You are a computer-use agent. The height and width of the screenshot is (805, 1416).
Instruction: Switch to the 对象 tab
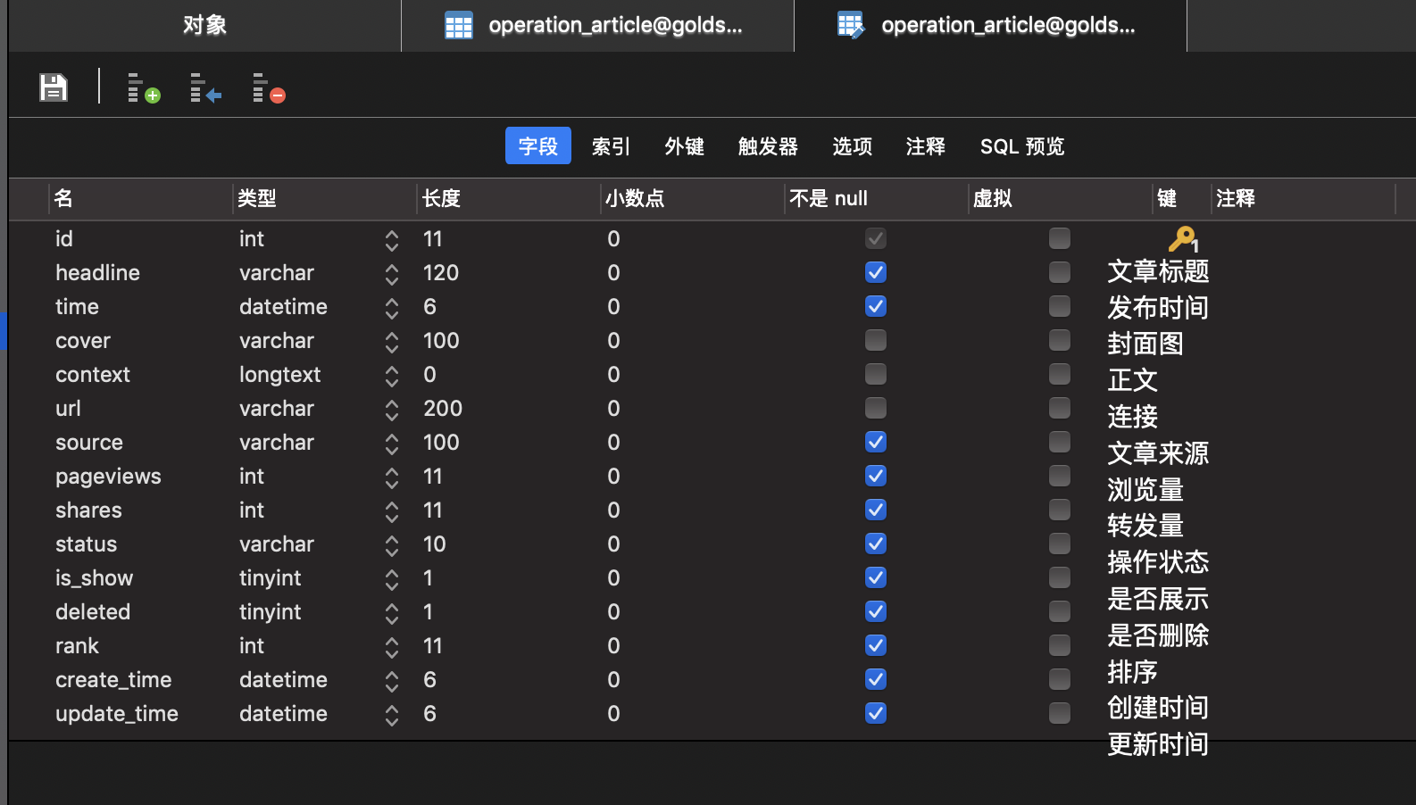[204, 26]
